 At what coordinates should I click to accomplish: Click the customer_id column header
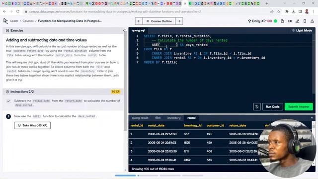pyautogui.click(x=215, y=126)
